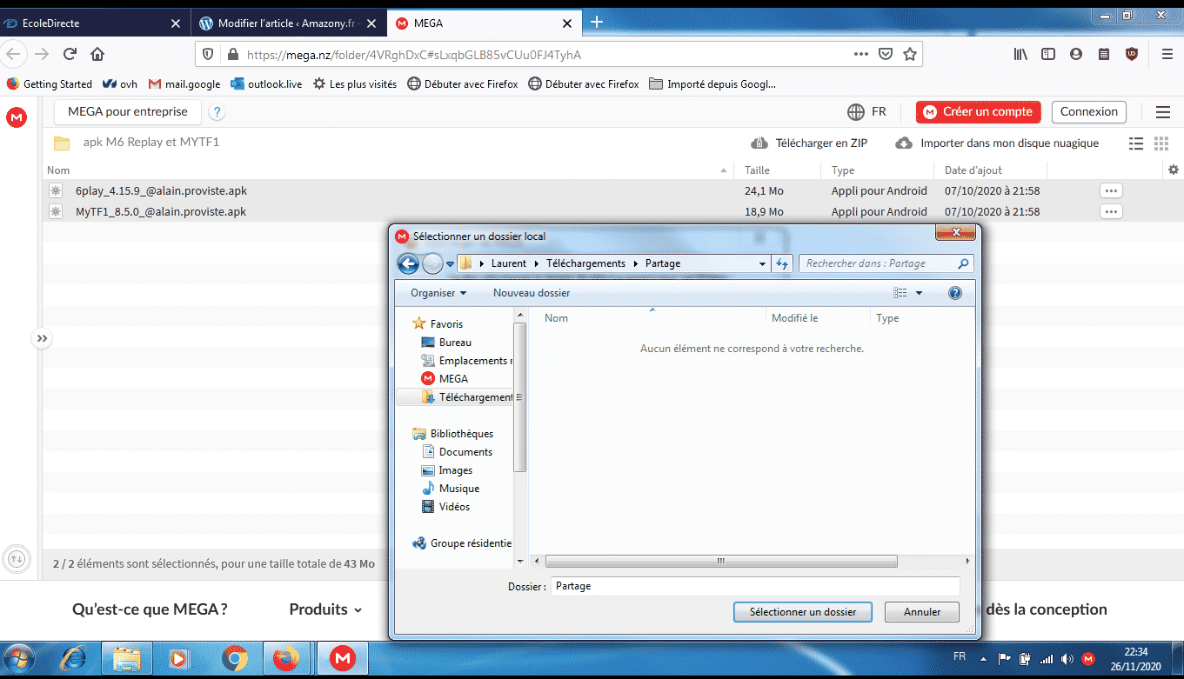Image resolution: width=1184 pixels, height=679 pixels.
Task: Bookmark this page with star icon
Action: coord(910,54)
